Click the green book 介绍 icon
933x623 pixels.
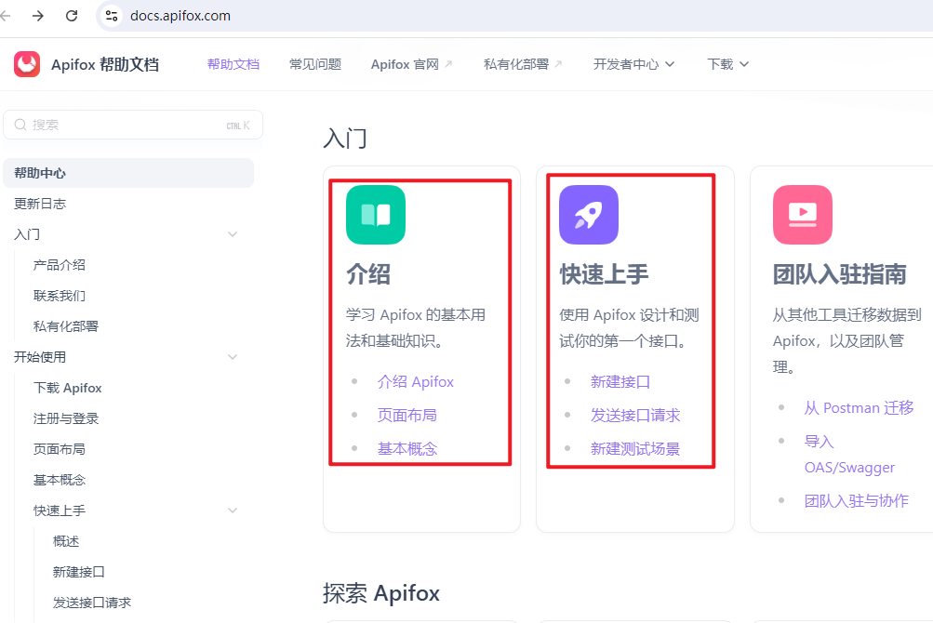tap(376, 215)
